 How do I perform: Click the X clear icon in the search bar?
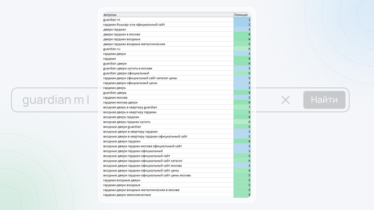(x=285, y=100)
